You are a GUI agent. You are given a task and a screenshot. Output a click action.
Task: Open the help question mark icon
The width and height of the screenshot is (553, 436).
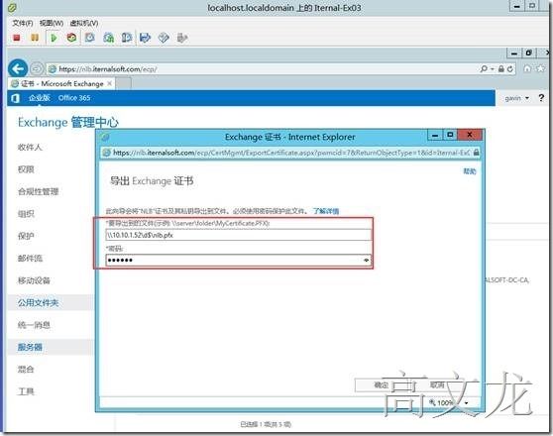coord(541,98)
